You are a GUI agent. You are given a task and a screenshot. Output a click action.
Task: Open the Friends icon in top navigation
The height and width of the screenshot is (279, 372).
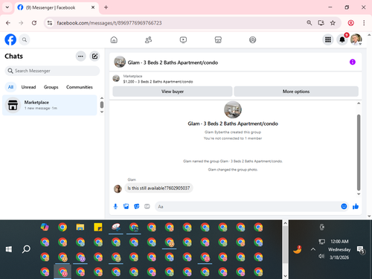[148, 39]
